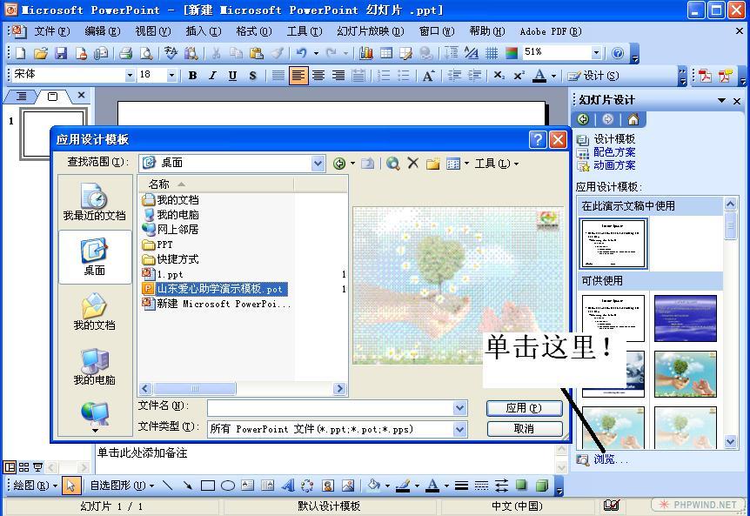Toggle Underline formatting
The height and width of the screenshot is (516, 750).
233,75
